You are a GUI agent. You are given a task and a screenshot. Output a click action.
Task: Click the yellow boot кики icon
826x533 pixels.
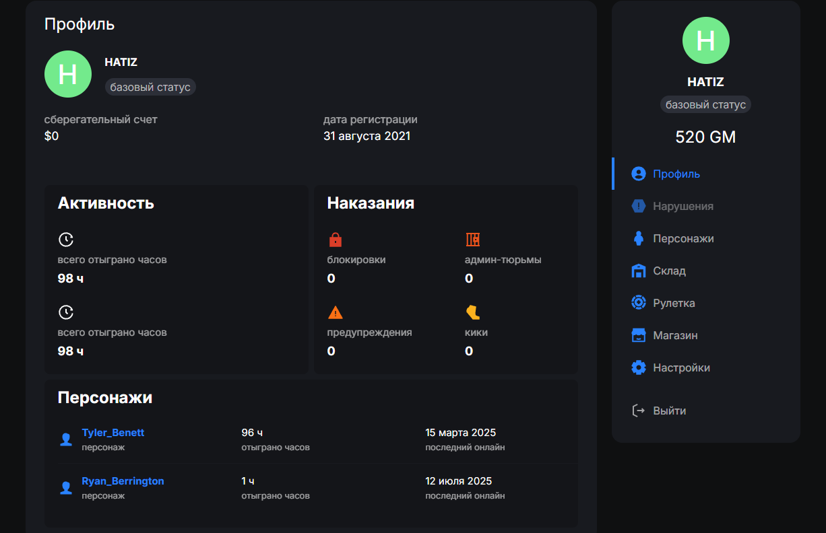(x=472, y=312)
